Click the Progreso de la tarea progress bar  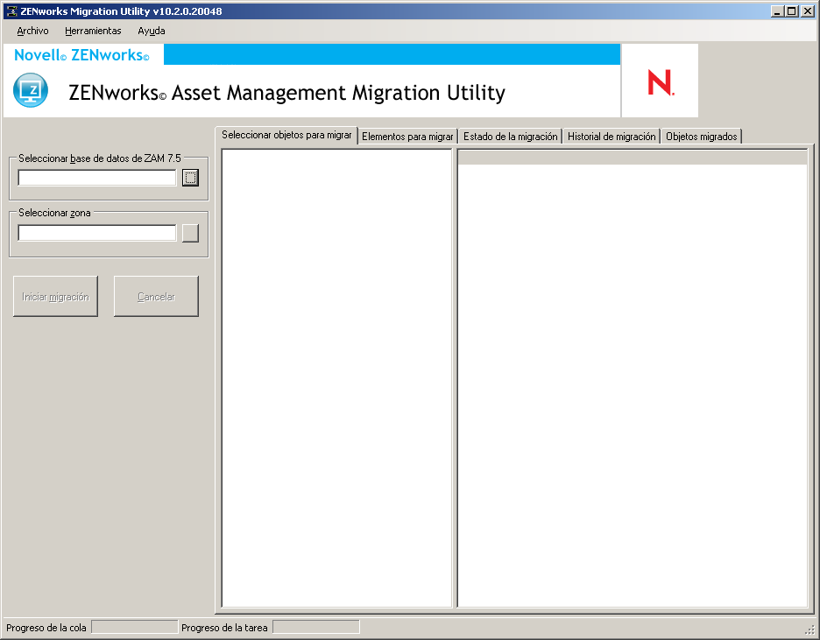(316, 627)
